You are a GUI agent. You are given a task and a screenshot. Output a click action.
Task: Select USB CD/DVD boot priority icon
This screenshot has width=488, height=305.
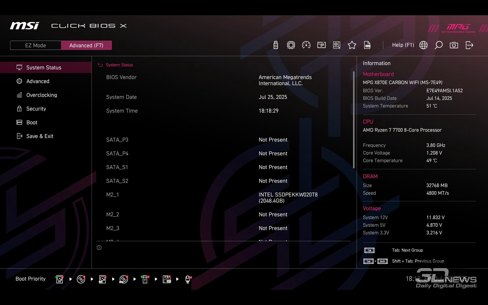coord(124,279)
